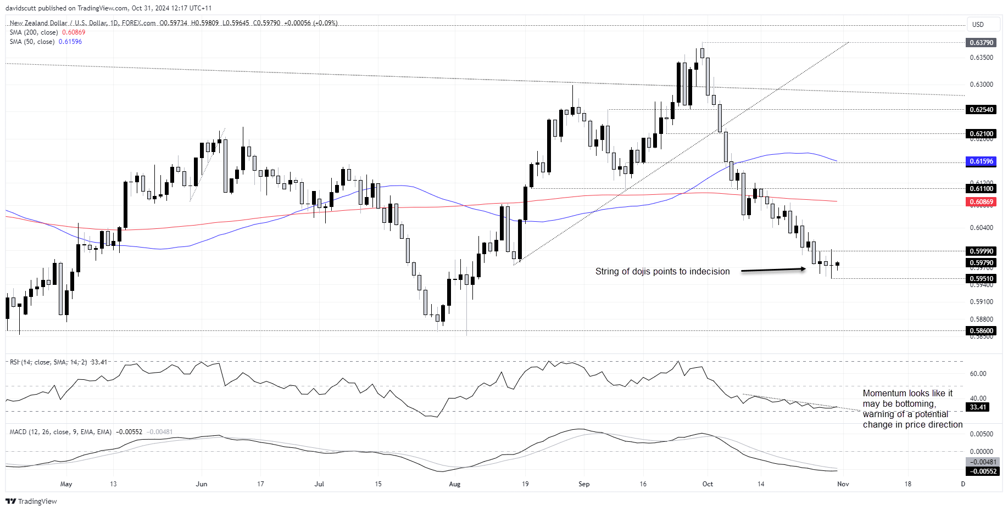
Task: Click the 0.61100 price level label
Action: [x=981, y=188]
